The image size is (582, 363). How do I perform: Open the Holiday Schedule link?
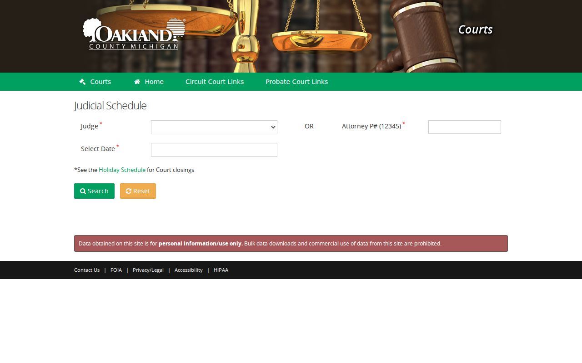[122, 170]
